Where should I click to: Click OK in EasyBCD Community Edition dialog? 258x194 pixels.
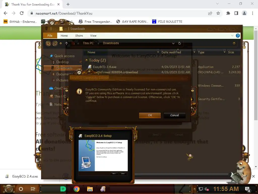click(150, 115)
